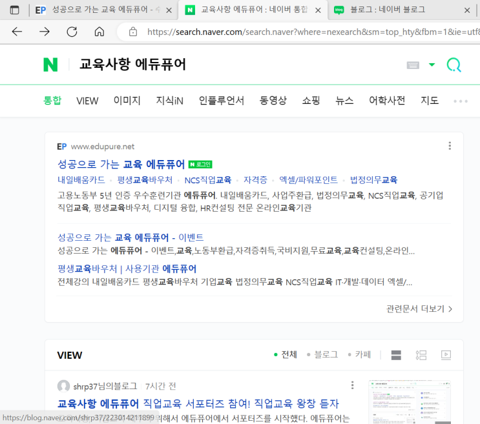
Task: Select the 어학사전 search tab
Action: (x=387, y=100)
